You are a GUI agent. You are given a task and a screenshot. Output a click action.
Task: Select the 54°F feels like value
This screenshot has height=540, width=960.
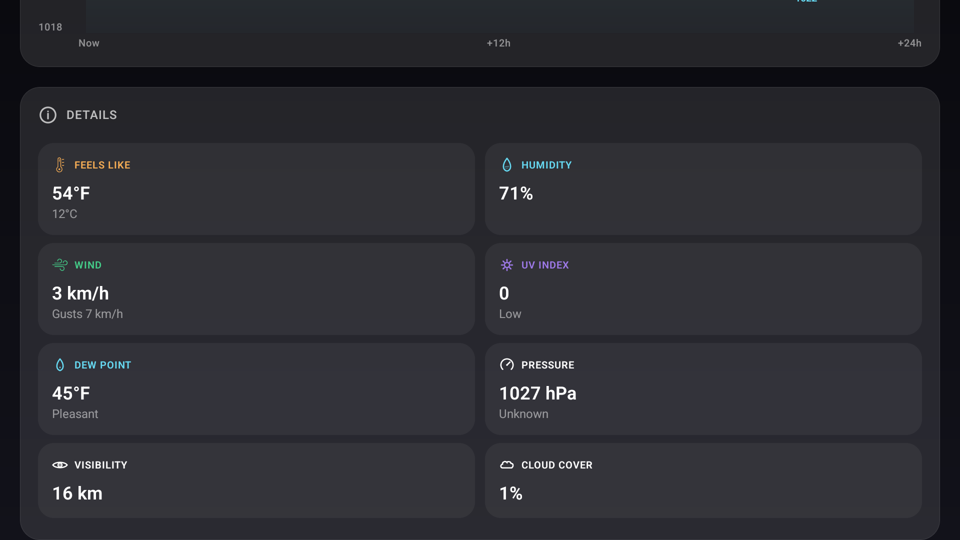click(x=71, y=193)
